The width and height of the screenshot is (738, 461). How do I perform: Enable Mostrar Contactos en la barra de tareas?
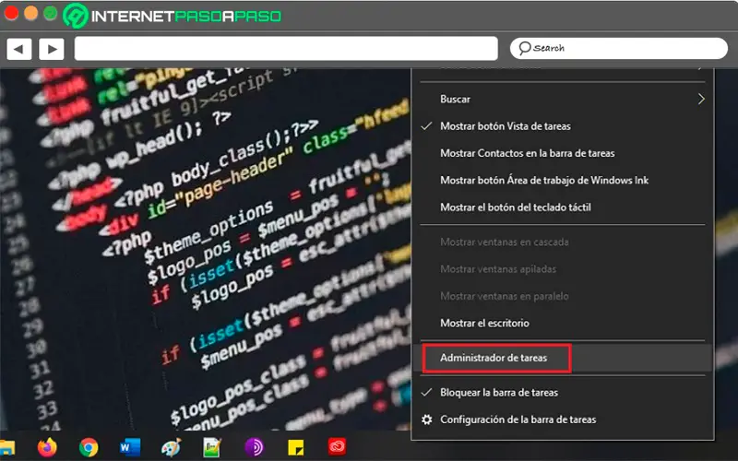pyautogui.click(x=563, y=153)
